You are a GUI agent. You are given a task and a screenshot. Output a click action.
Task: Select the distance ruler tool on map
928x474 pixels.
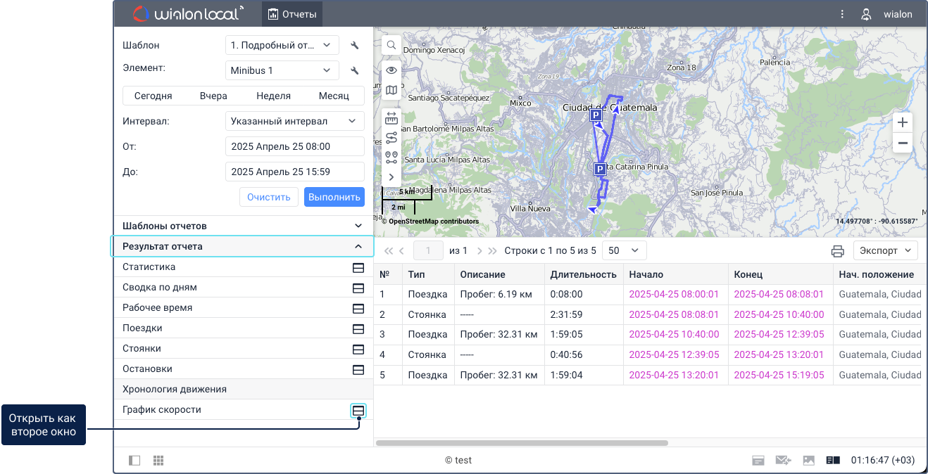391,119
